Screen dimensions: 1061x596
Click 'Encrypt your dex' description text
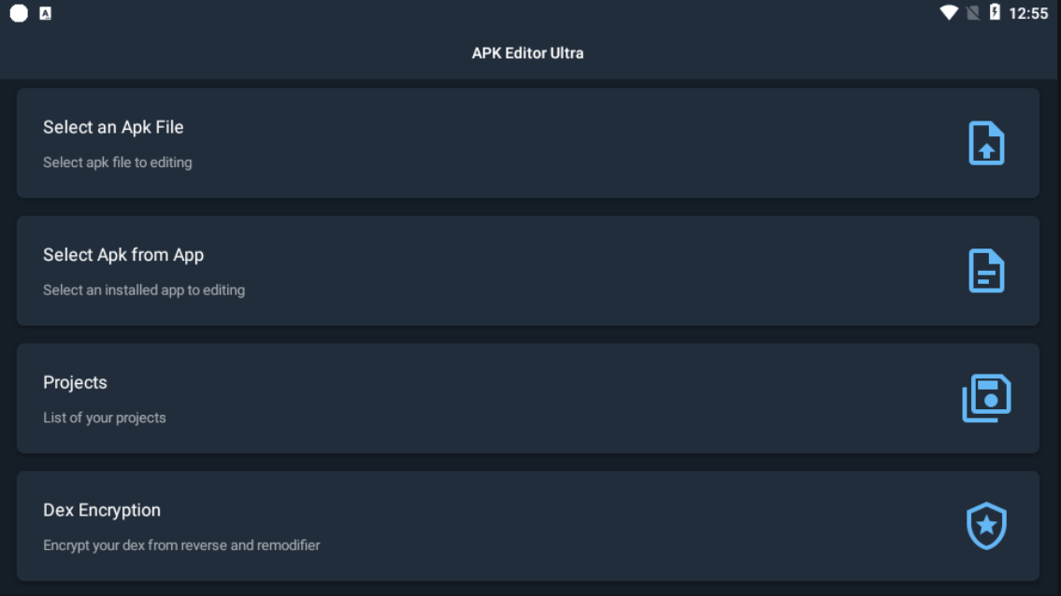tap(181, 546)
